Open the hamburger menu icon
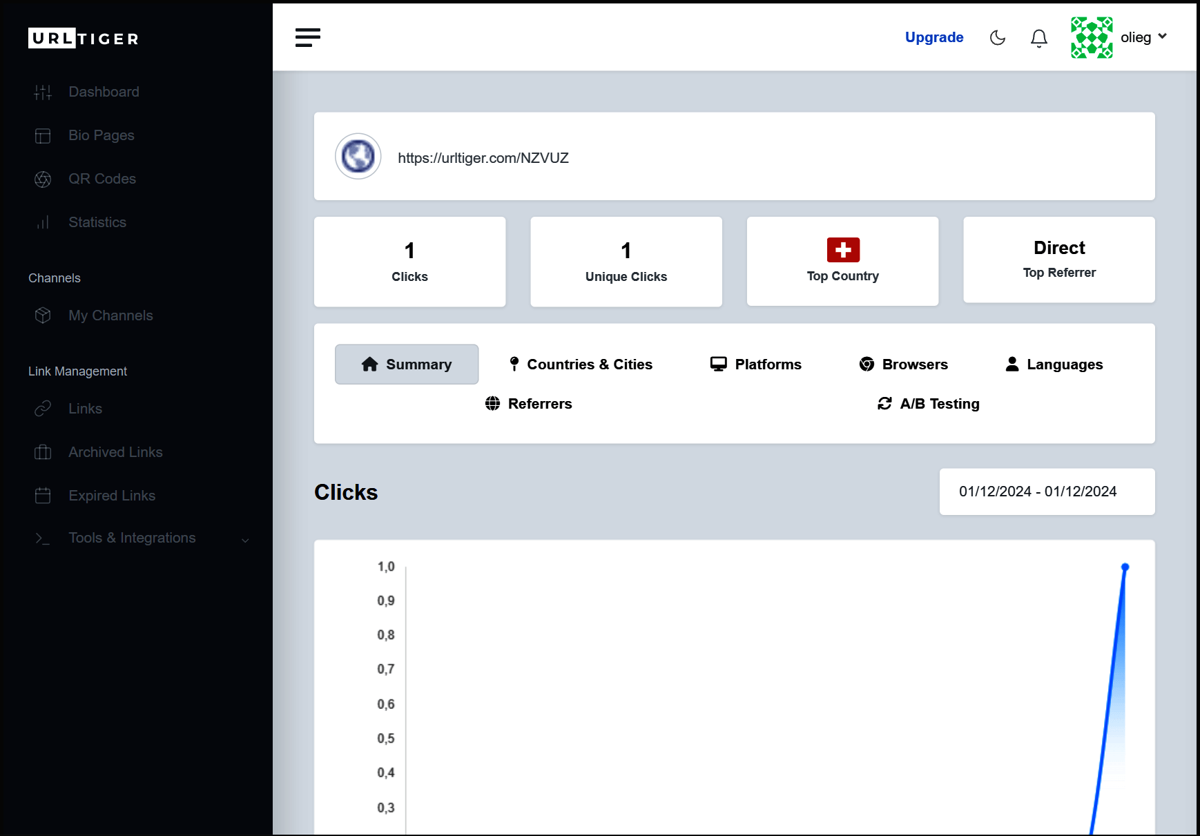Viewport: 1200px width, 836px height. pyautogui.click(x=308, y=37)
